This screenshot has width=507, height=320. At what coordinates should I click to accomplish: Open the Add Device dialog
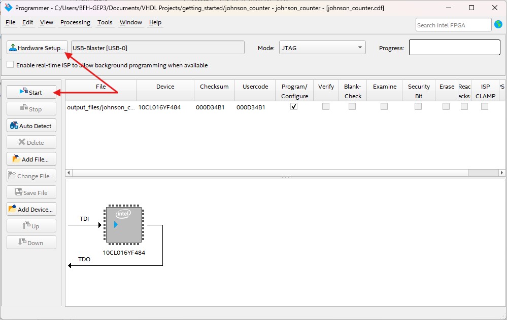[x=31, y=209]
